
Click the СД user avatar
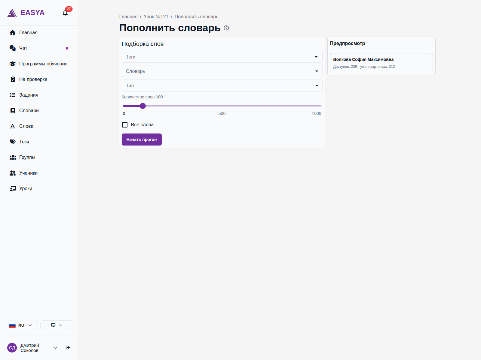point(12,348)
